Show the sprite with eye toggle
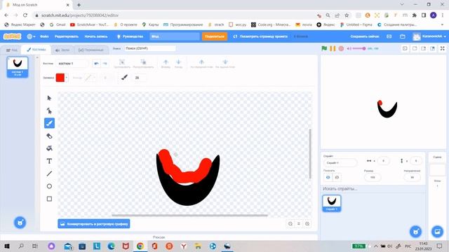 point(328,177)
